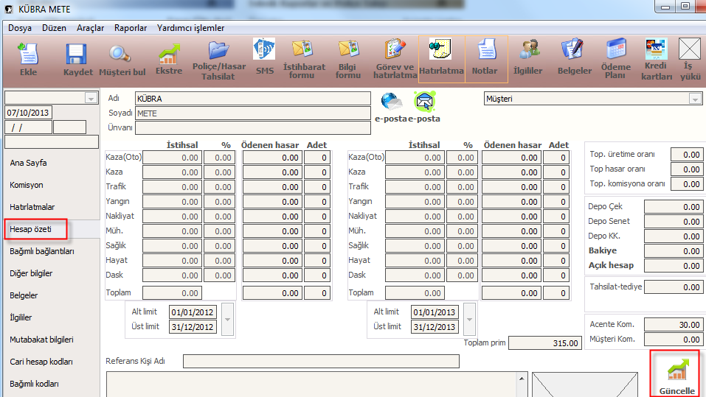The height and width of the screenshot is (397, 706).
Task: Open the Araçlar menu
Action: coord(90,28)
